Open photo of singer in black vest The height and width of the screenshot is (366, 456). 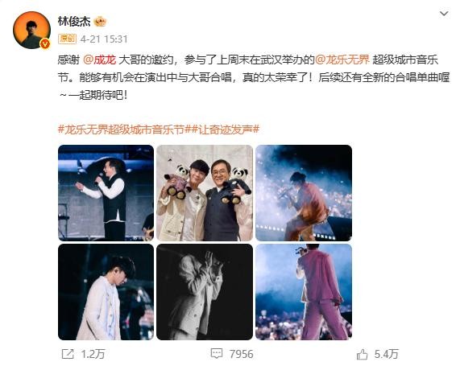(x=106, y=193)
